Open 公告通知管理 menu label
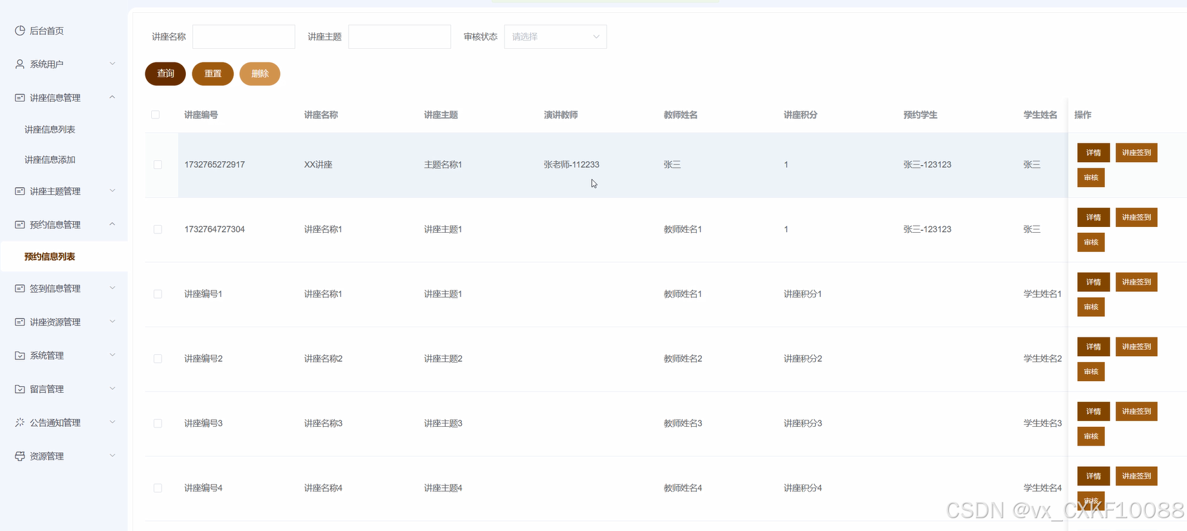 55,422
